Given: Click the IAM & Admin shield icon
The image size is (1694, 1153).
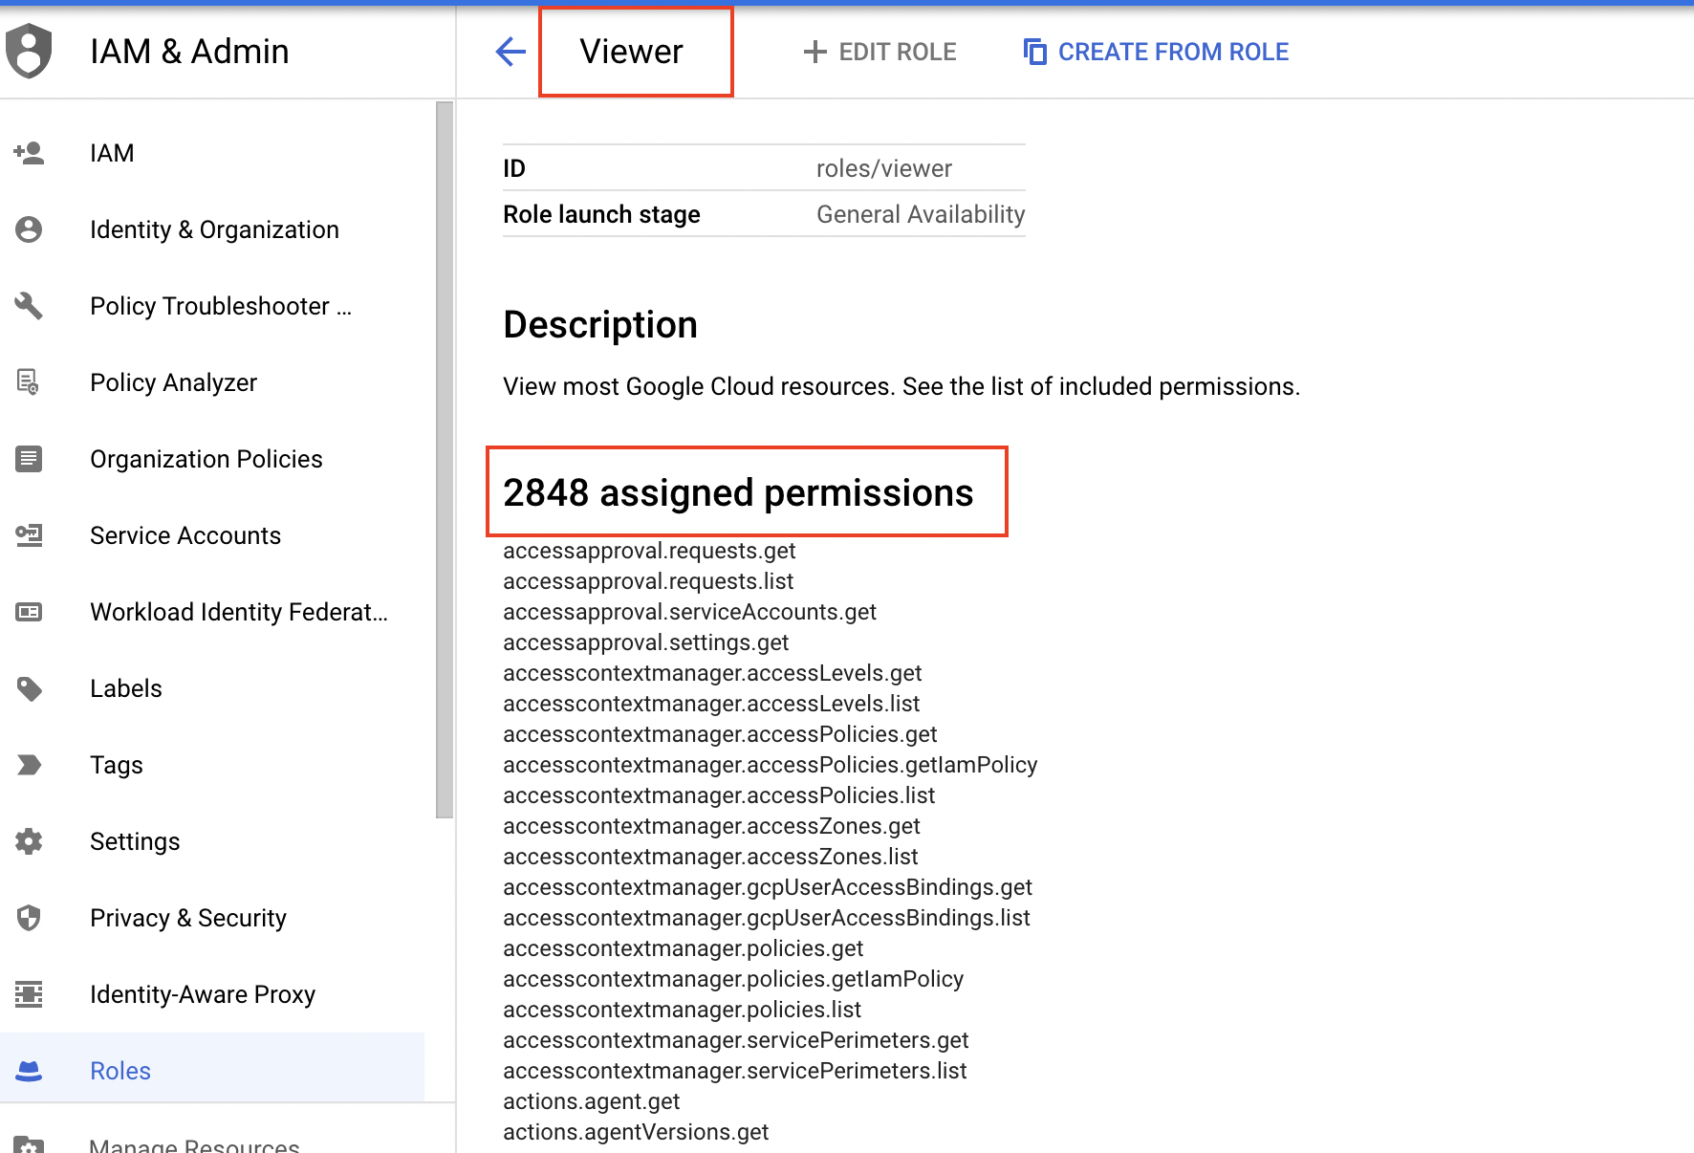Looking at the screenshot, I should (29, 51).
